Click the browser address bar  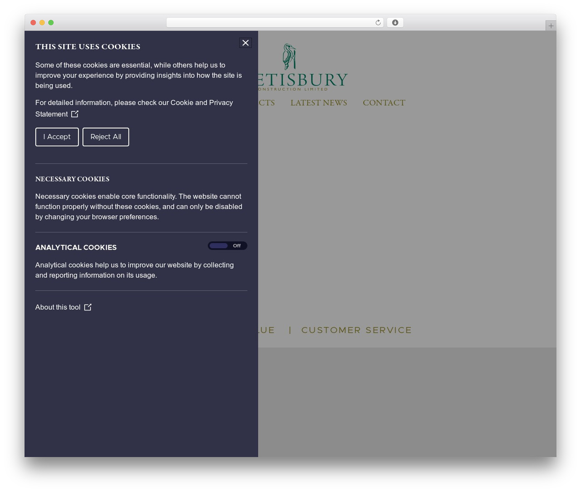tap(275, 23)
